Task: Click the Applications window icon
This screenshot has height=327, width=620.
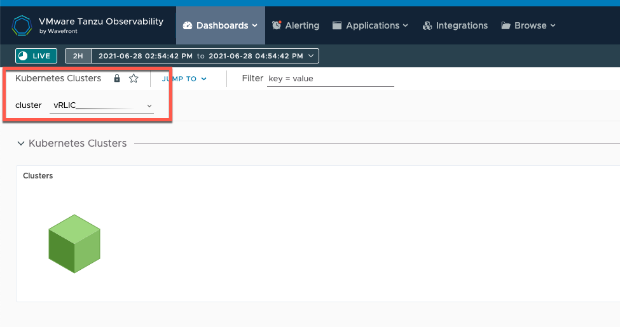Action: pos(337,25)
